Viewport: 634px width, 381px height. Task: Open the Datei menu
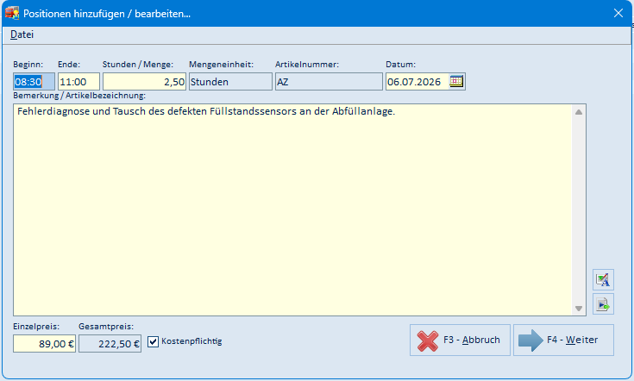(22, 34)
